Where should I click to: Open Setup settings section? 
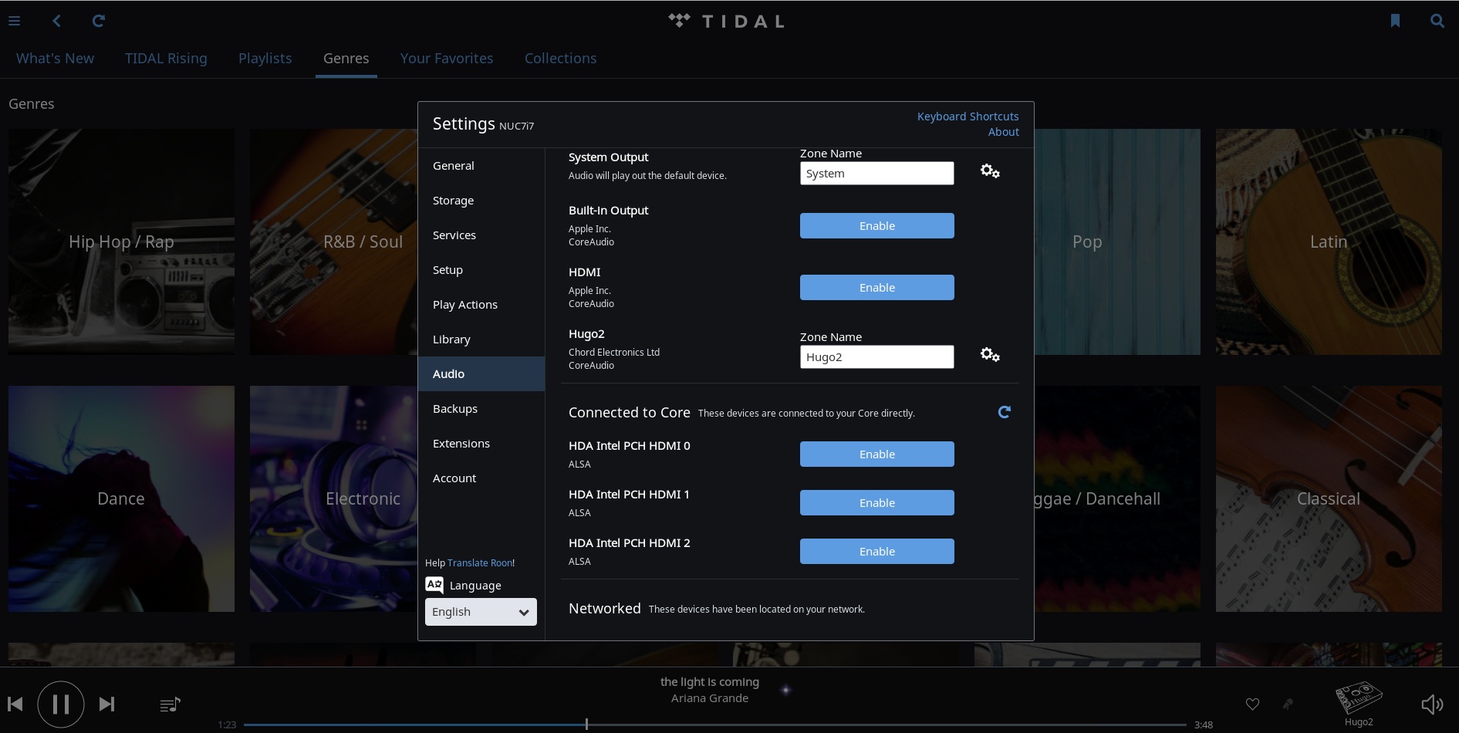pos(481,270)
